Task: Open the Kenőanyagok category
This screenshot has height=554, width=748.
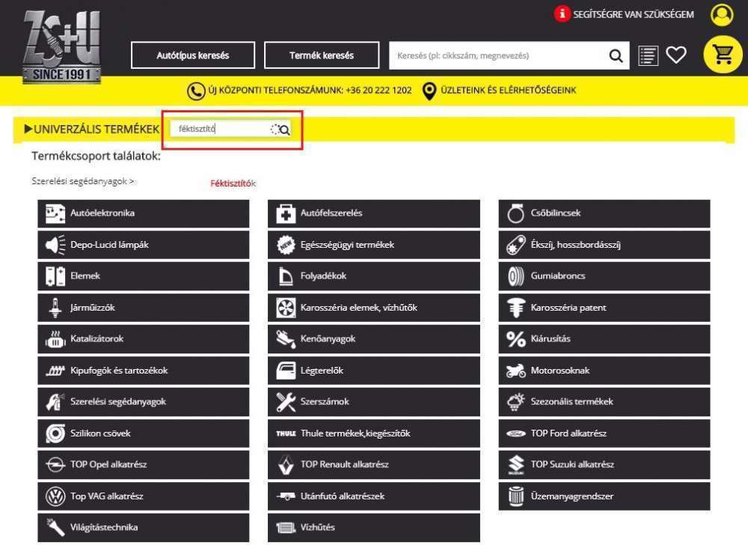Action: (x=373, y=339)
